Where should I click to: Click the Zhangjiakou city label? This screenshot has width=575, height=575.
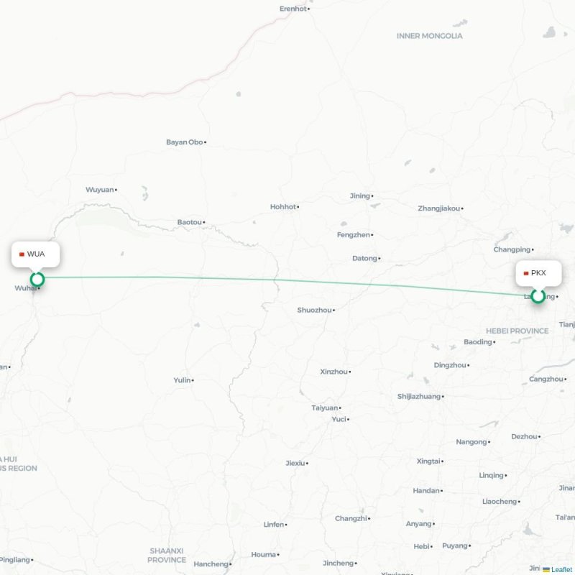(x=438, y=208)
